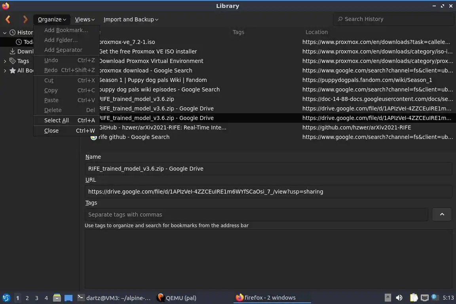Click the eject media tray icon
Viewport: 456px width, 304px height.
[x=388, y=298]
